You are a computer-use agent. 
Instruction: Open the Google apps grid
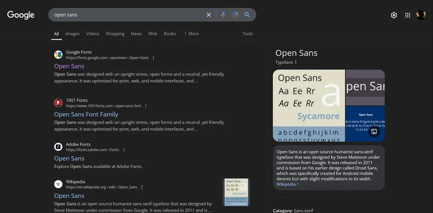[407, 15]
